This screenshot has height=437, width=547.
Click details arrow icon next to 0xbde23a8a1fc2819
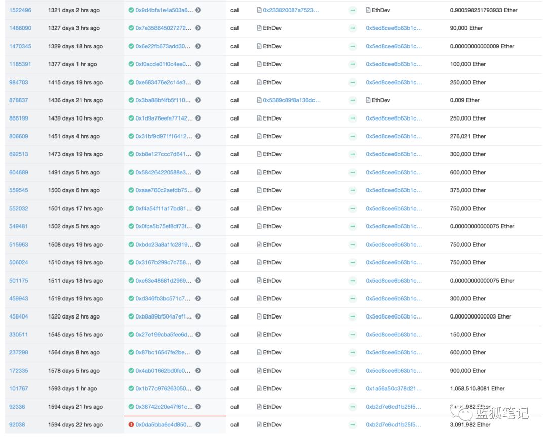198,244
